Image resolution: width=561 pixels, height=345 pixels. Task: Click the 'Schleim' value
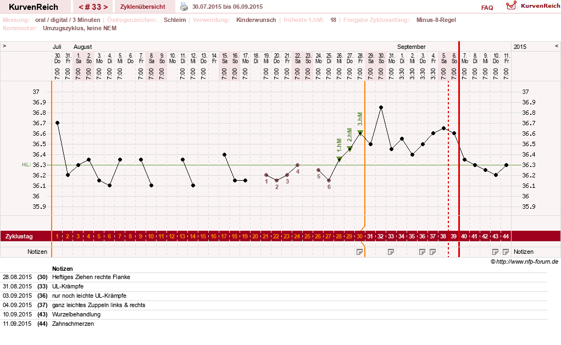(175, 20)
